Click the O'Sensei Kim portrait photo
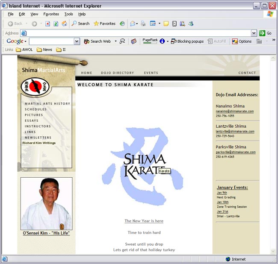The image size is (278, 264). (x=46, y=204)
